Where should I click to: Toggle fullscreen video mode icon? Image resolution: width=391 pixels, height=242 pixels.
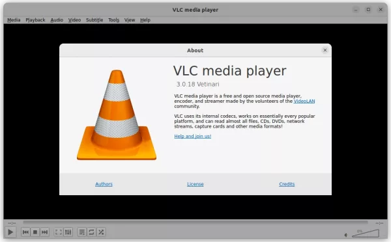pos(59,232)
